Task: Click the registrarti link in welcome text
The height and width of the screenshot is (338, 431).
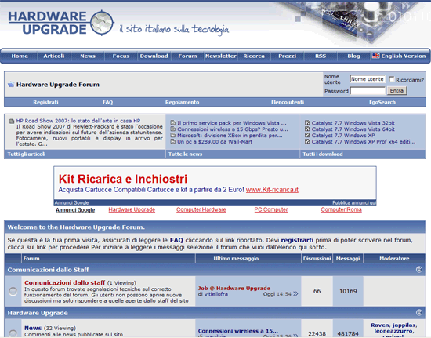Action: (x=297, y=240)
